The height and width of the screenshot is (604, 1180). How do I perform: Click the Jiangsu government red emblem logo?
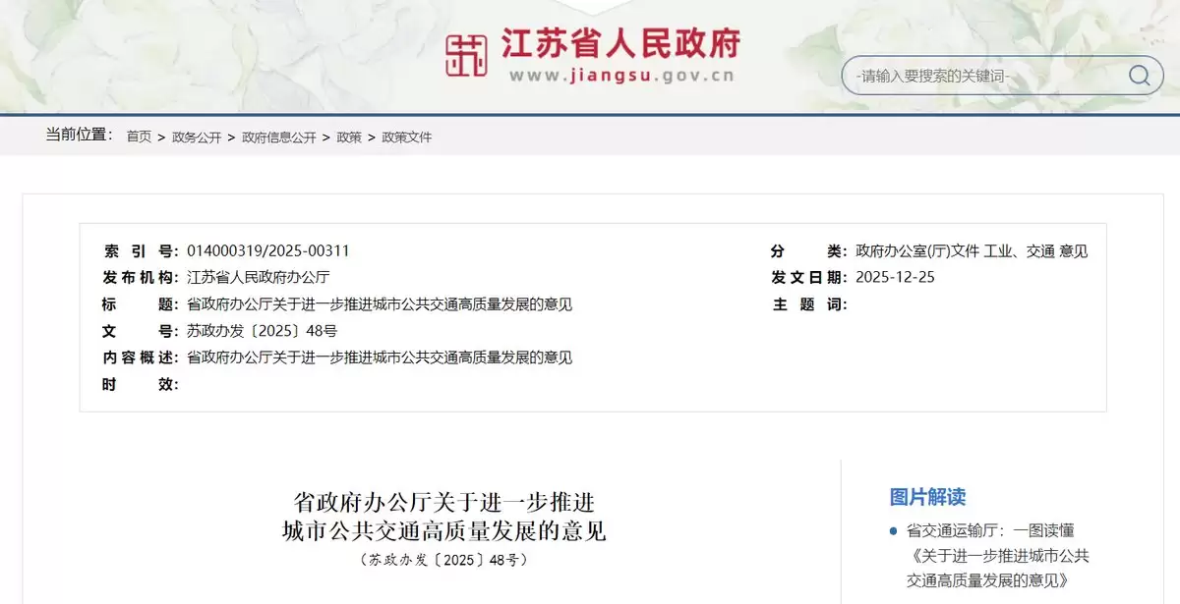(467, 55)
